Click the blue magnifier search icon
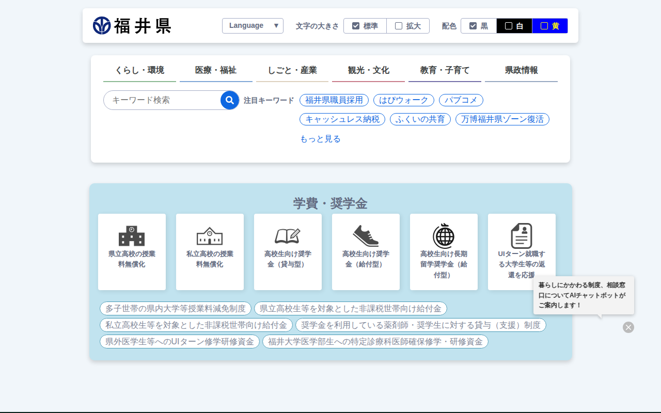 click(x=230, y=100)
